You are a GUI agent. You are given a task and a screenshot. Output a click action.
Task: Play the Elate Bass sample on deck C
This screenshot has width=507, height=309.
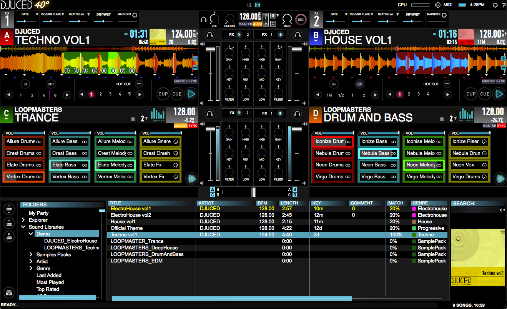(69, 165)
